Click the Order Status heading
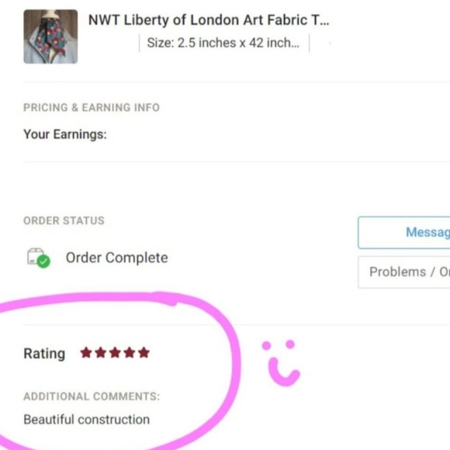Screen dimensions: 450x450 (x=64, y=220)
